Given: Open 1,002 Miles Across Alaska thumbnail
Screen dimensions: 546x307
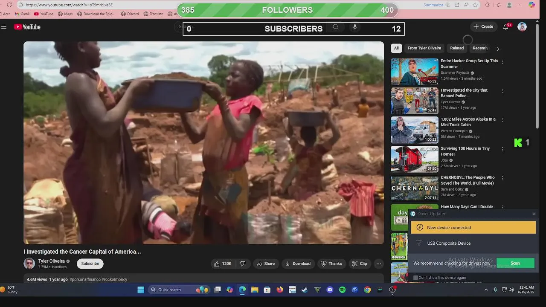Looking at the screenshot, I should pos(414,130).
